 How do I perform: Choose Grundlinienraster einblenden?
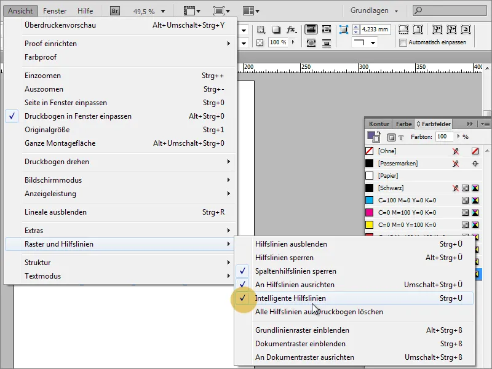click(354, 330)
